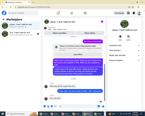145x116 pixels.
Task: Click the Aa message input field
Action: point(77,106)
